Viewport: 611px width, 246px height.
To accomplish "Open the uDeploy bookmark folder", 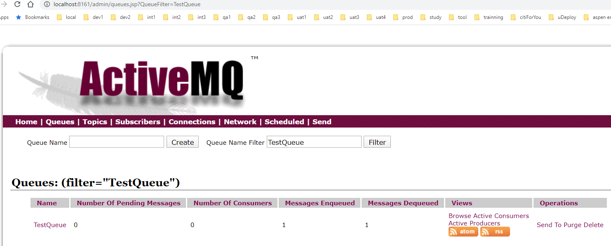I will coord(562,17).
